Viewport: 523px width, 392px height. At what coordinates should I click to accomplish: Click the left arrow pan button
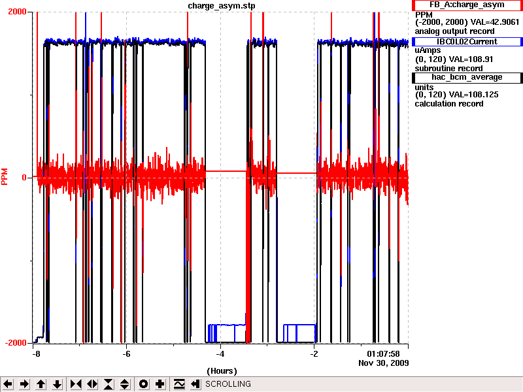8,384
